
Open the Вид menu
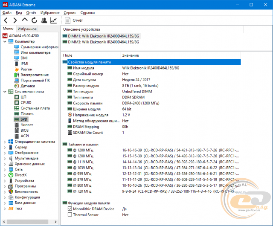click(19, 13)
